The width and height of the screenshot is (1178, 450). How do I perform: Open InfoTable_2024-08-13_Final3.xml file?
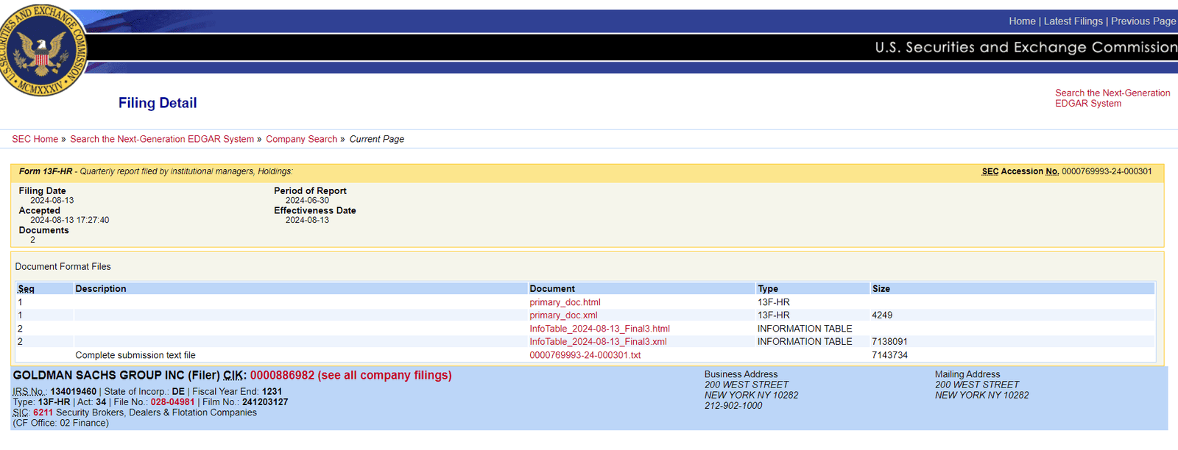(x=598, y=342)
